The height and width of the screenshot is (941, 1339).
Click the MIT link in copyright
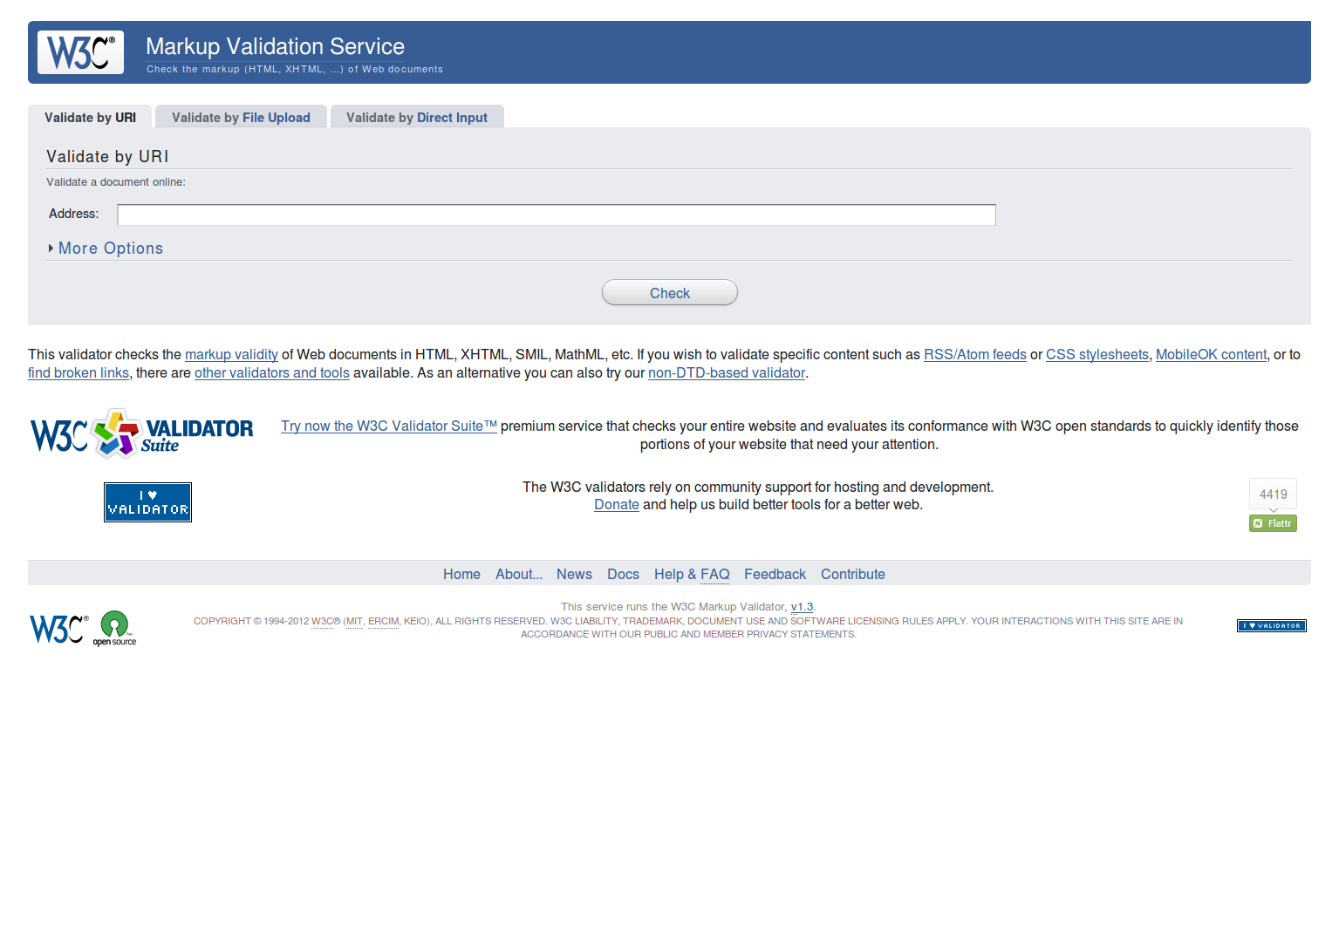tap(354, 621)
